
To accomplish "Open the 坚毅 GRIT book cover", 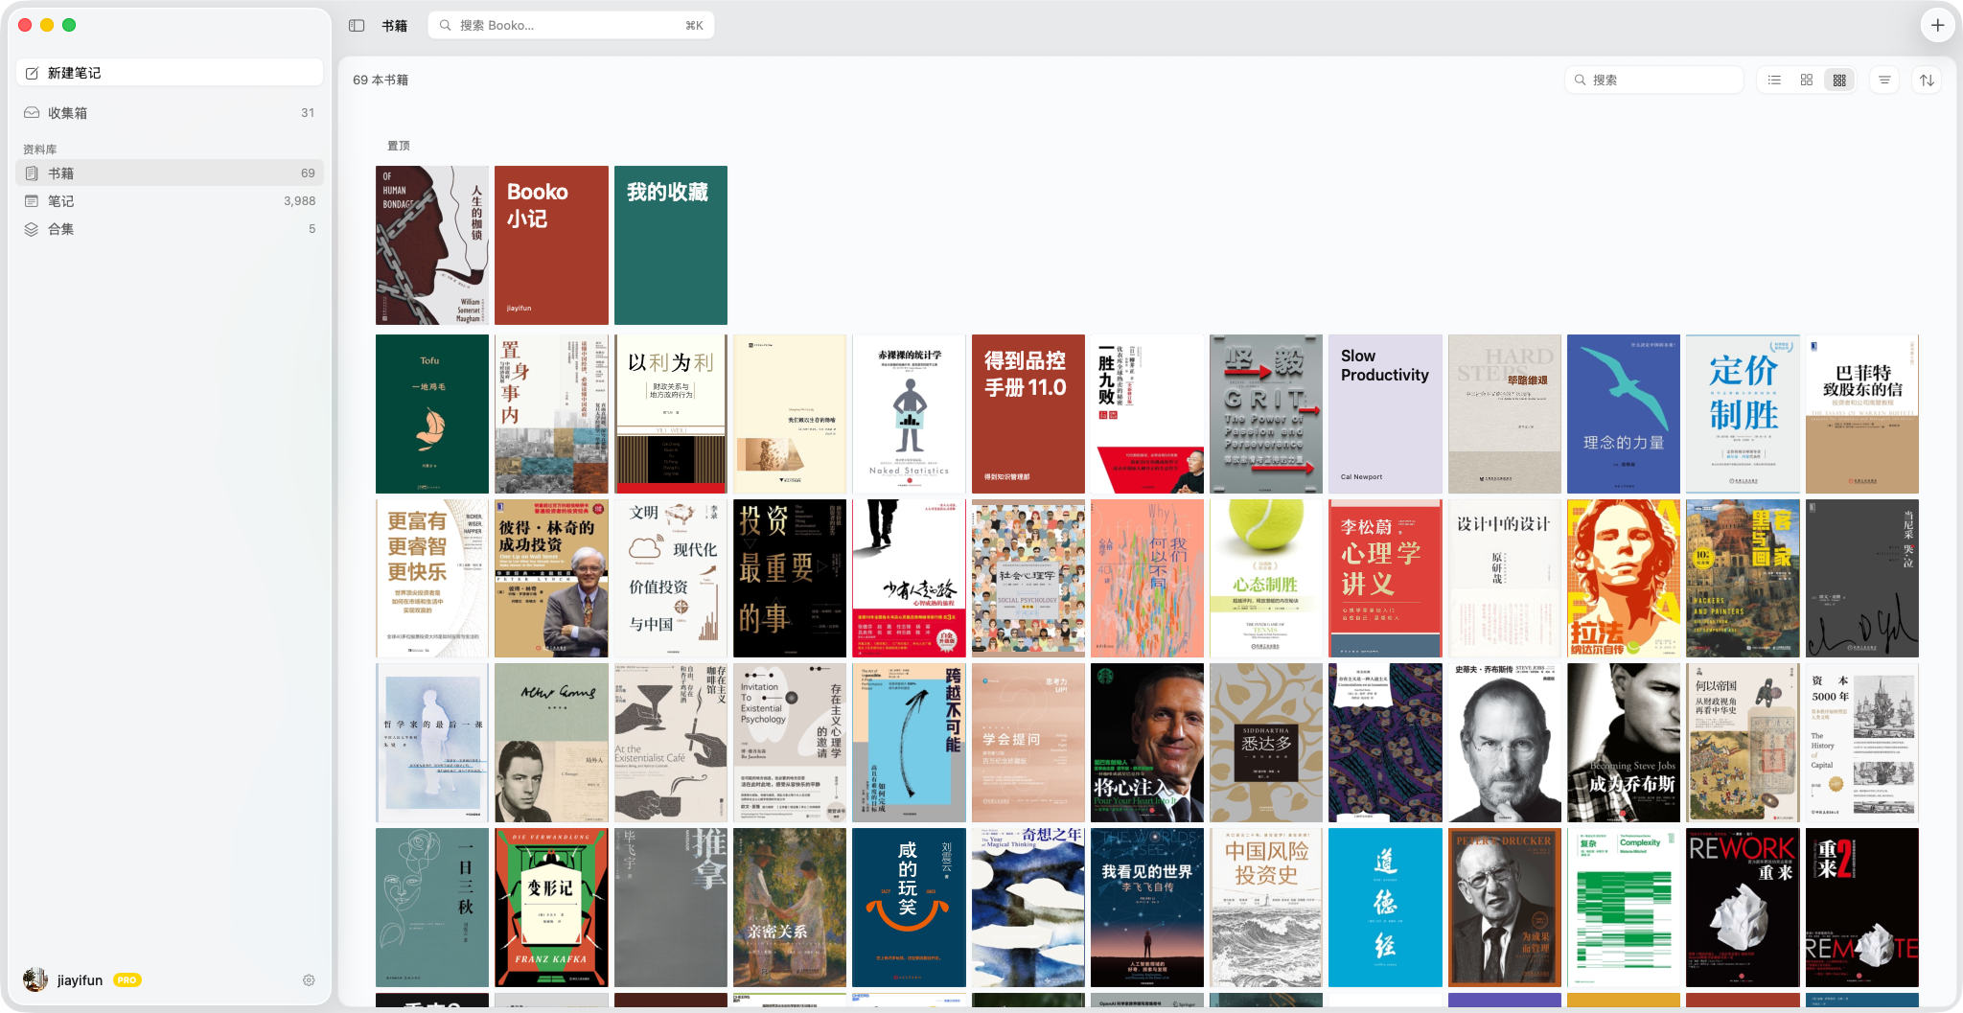I will (x=1266, y=414).
